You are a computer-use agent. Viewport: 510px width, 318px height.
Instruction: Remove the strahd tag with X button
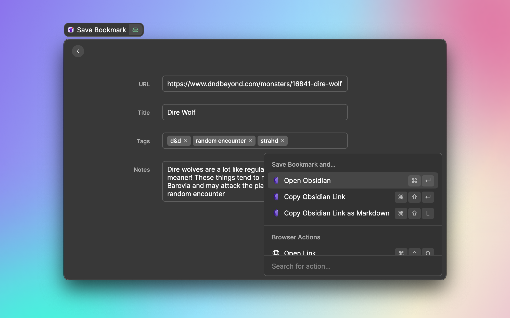pos(282,140)
